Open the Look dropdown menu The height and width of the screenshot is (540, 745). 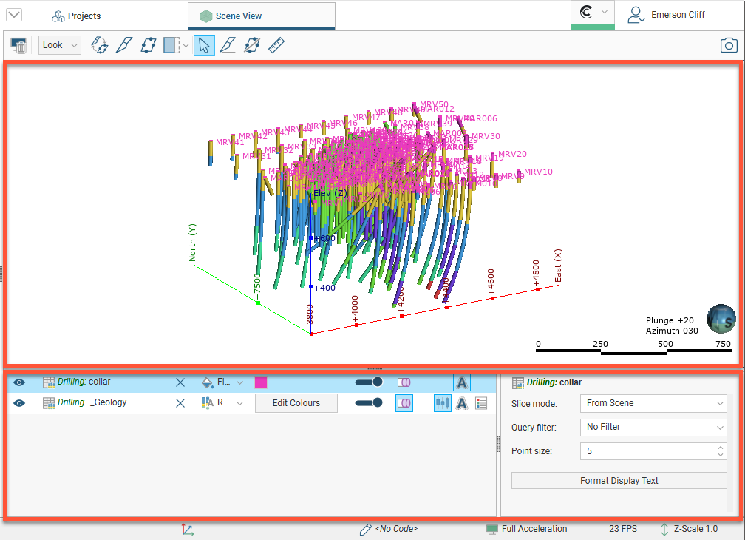pyautogui.click(x=60, y=45)
